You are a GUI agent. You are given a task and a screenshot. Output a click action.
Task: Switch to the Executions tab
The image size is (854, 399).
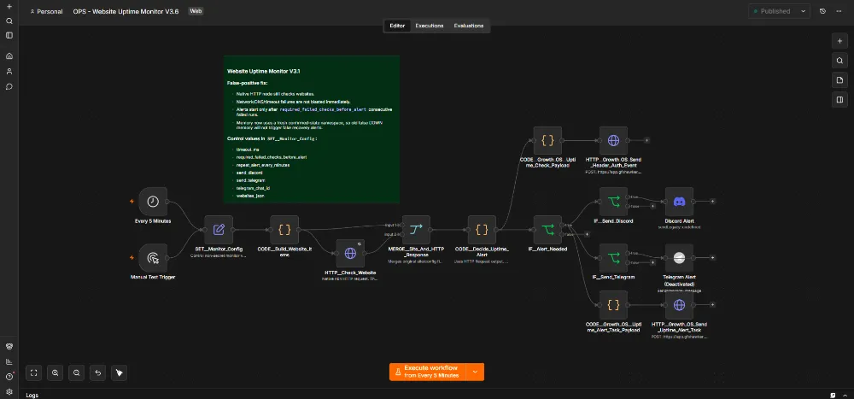pos(430,26)
